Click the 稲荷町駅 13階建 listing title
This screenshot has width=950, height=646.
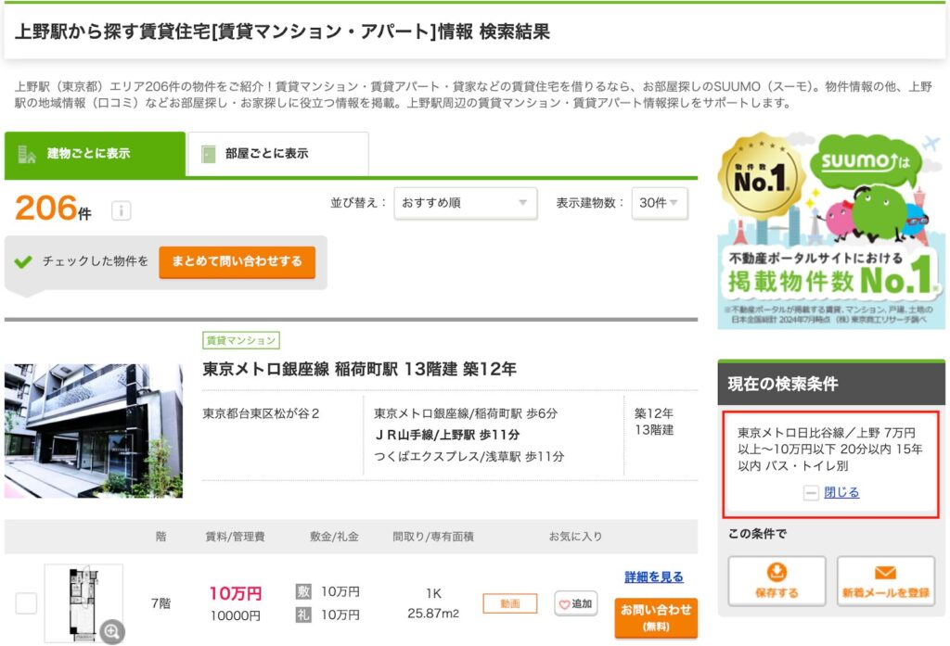359,369
